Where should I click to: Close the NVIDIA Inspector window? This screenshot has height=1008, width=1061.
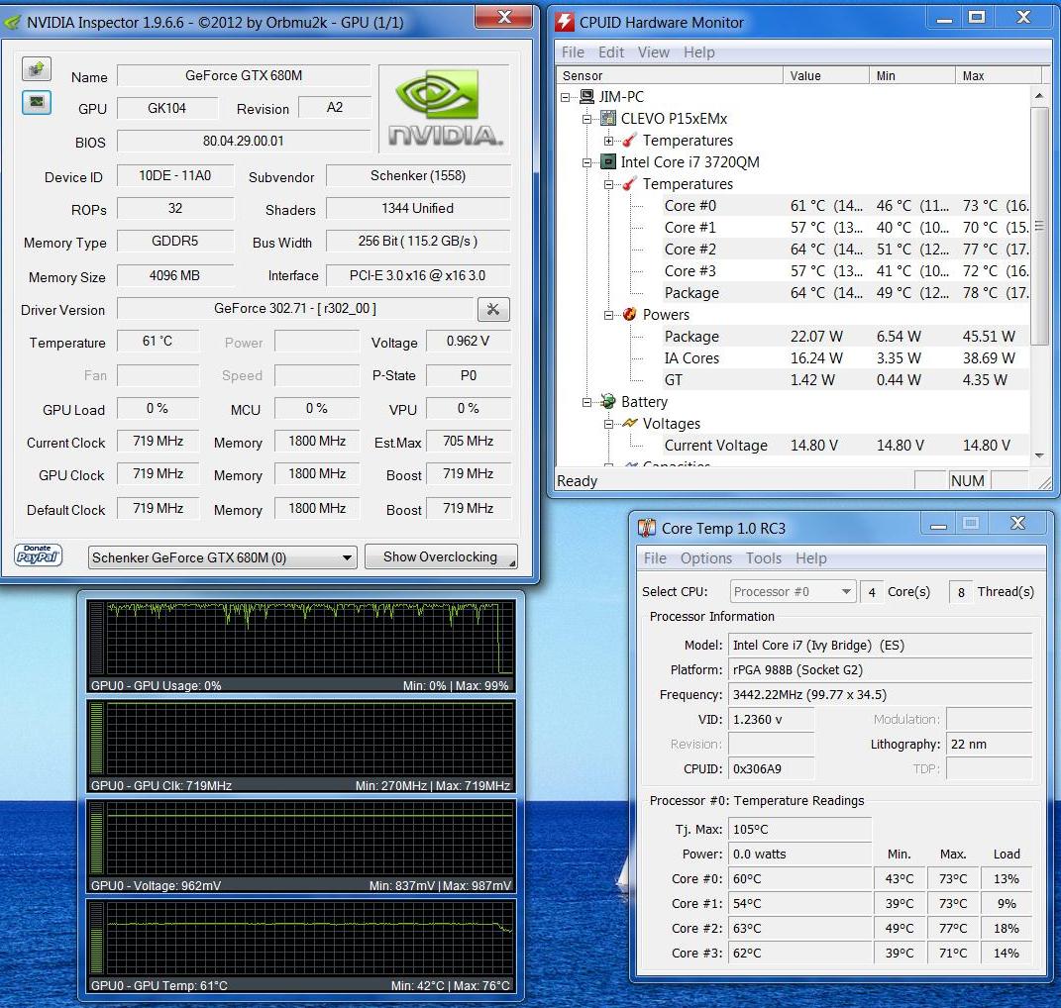coord(503,17)
